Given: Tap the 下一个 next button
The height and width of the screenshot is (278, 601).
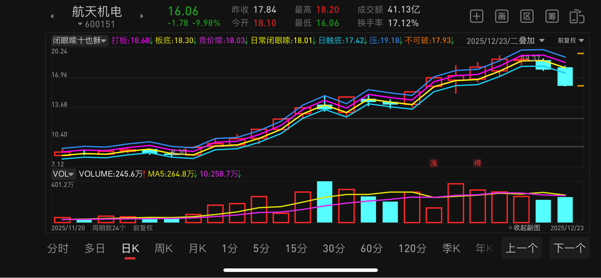Looking at the screenshot, I should [570, 248].
